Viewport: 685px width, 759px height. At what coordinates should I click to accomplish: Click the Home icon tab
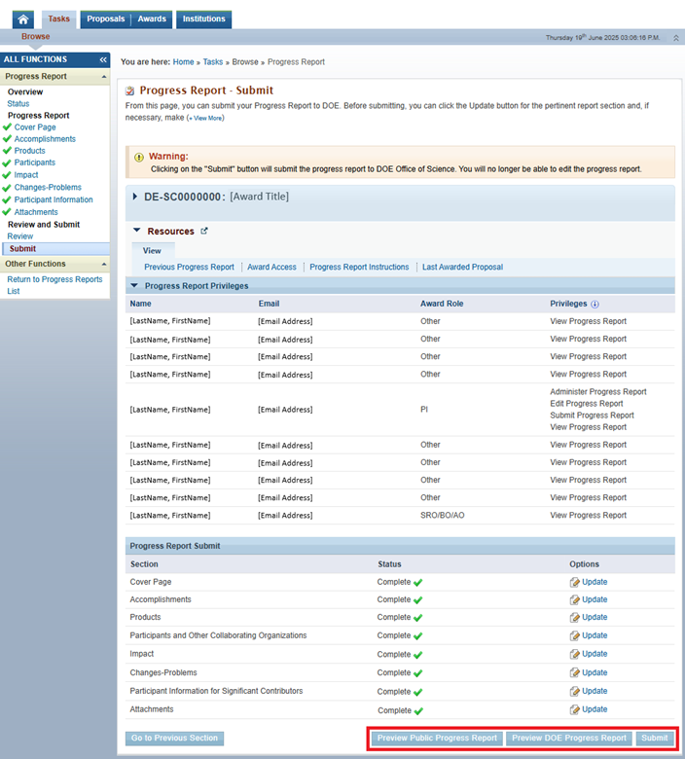click(x=24, y=18)
